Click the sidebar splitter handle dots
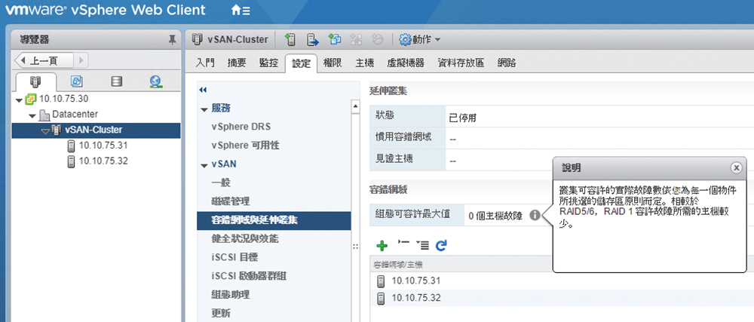 356,247
